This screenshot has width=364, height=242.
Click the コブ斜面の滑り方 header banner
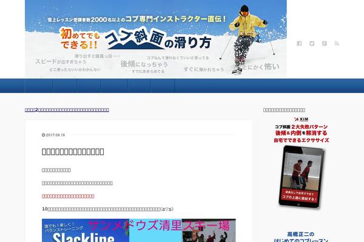[156, 39]
